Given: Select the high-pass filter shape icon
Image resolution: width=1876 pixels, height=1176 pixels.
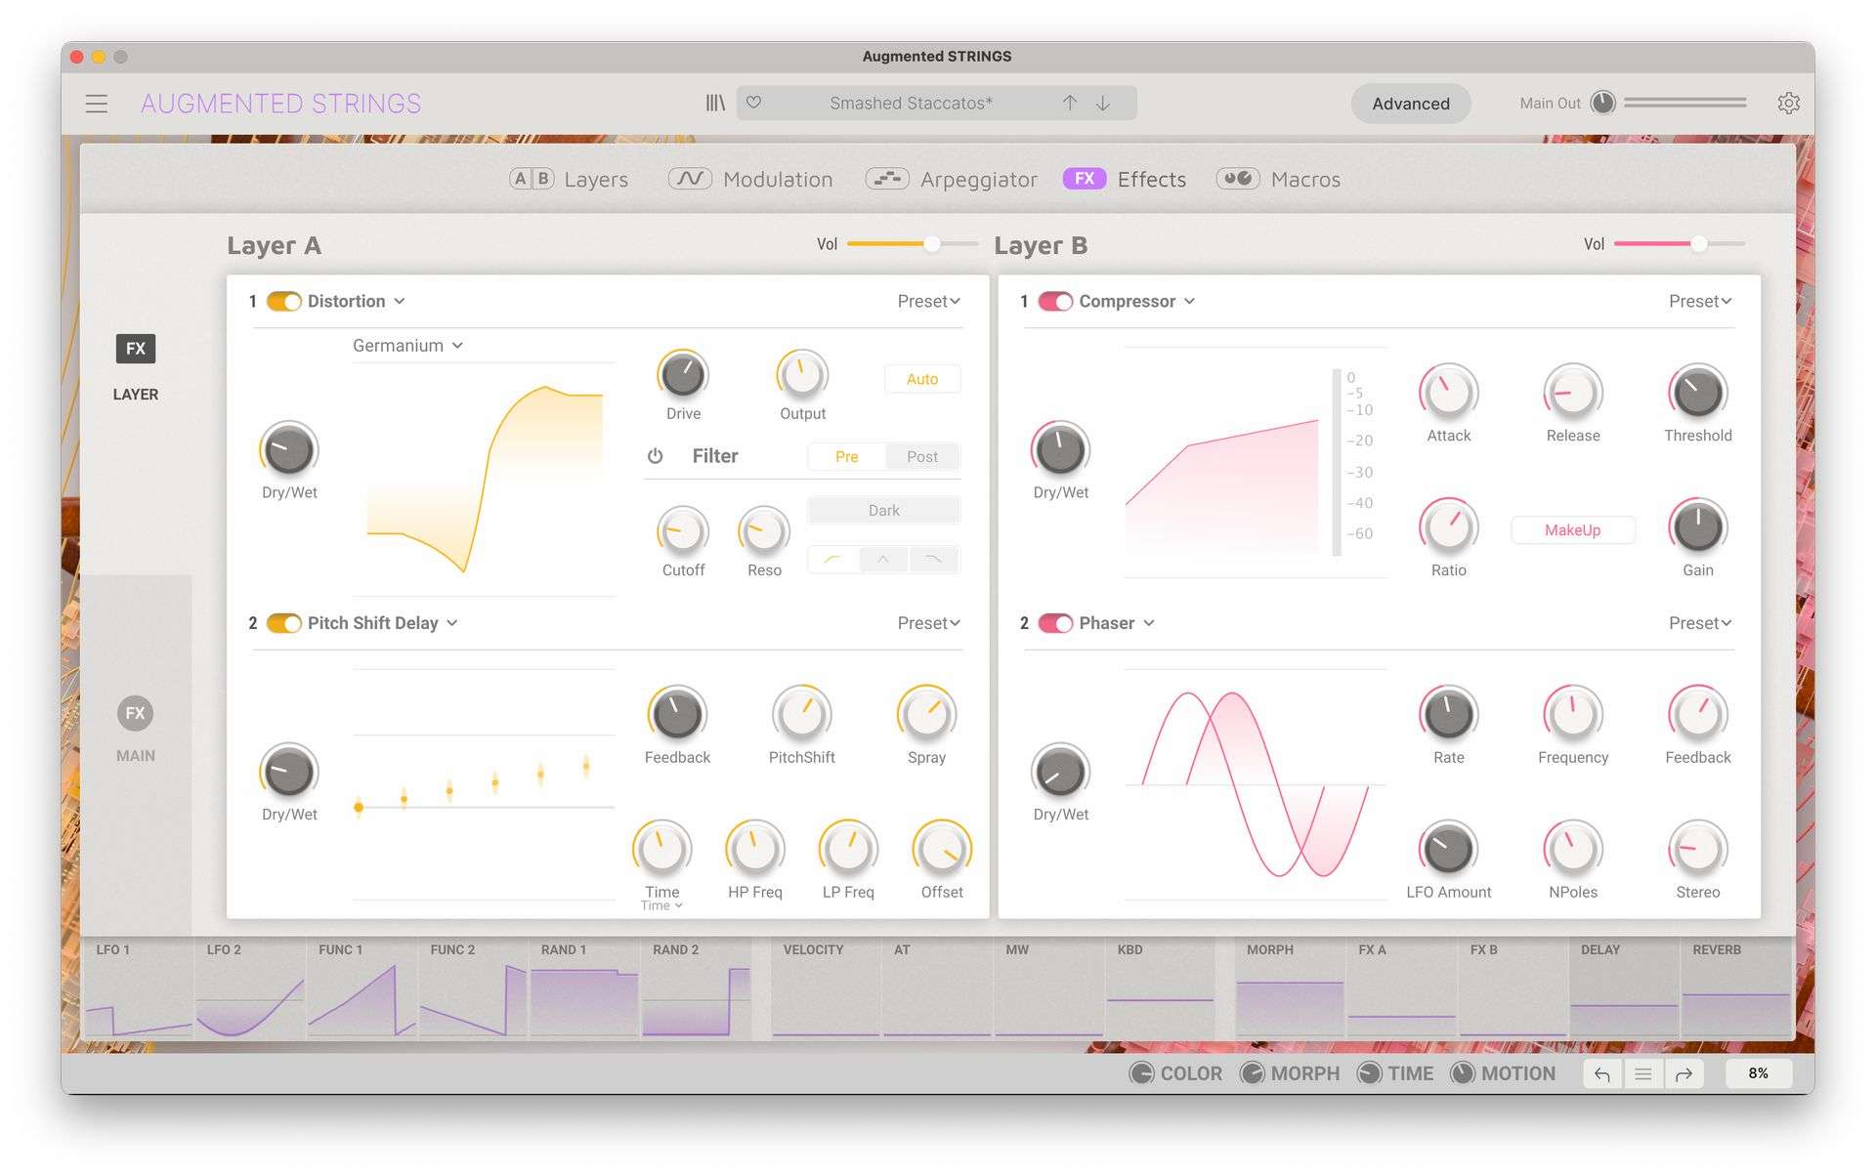Looking at the screenshot, I should point(832,560).
